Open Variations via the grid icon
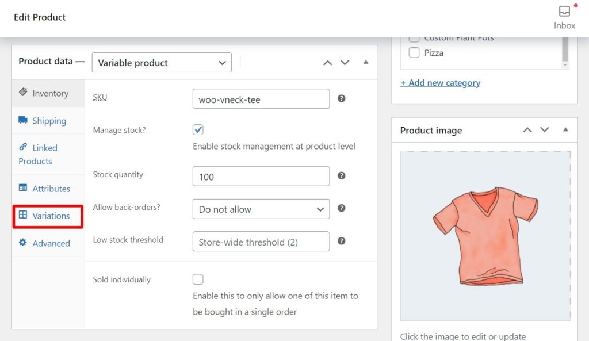This screenshot has height=341, width=589. [23, 216]
